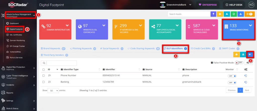Screen dimensions: 257x111
Task: Switch to the Code Sharing Keywords tab
Action: (x=144, y=48)
